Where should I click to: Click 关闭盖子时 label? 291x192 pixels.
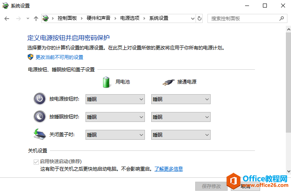pyautogui.click(x=62, y=135)
